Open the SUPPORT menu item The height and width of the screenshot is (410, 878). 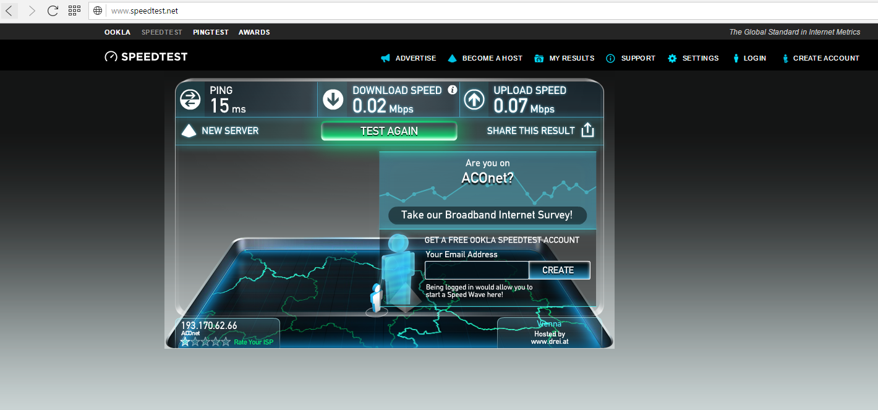click(x=638, y=58)
